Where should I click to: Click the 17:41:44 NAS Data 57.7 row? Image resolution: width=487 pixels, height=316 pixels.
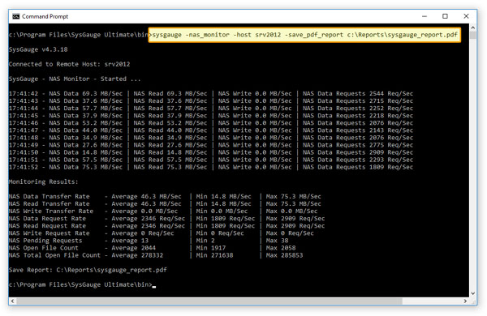pos(211,109)
